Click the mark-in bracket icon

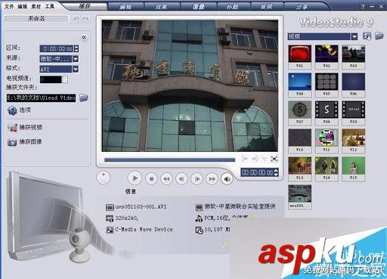pos(245,159)
